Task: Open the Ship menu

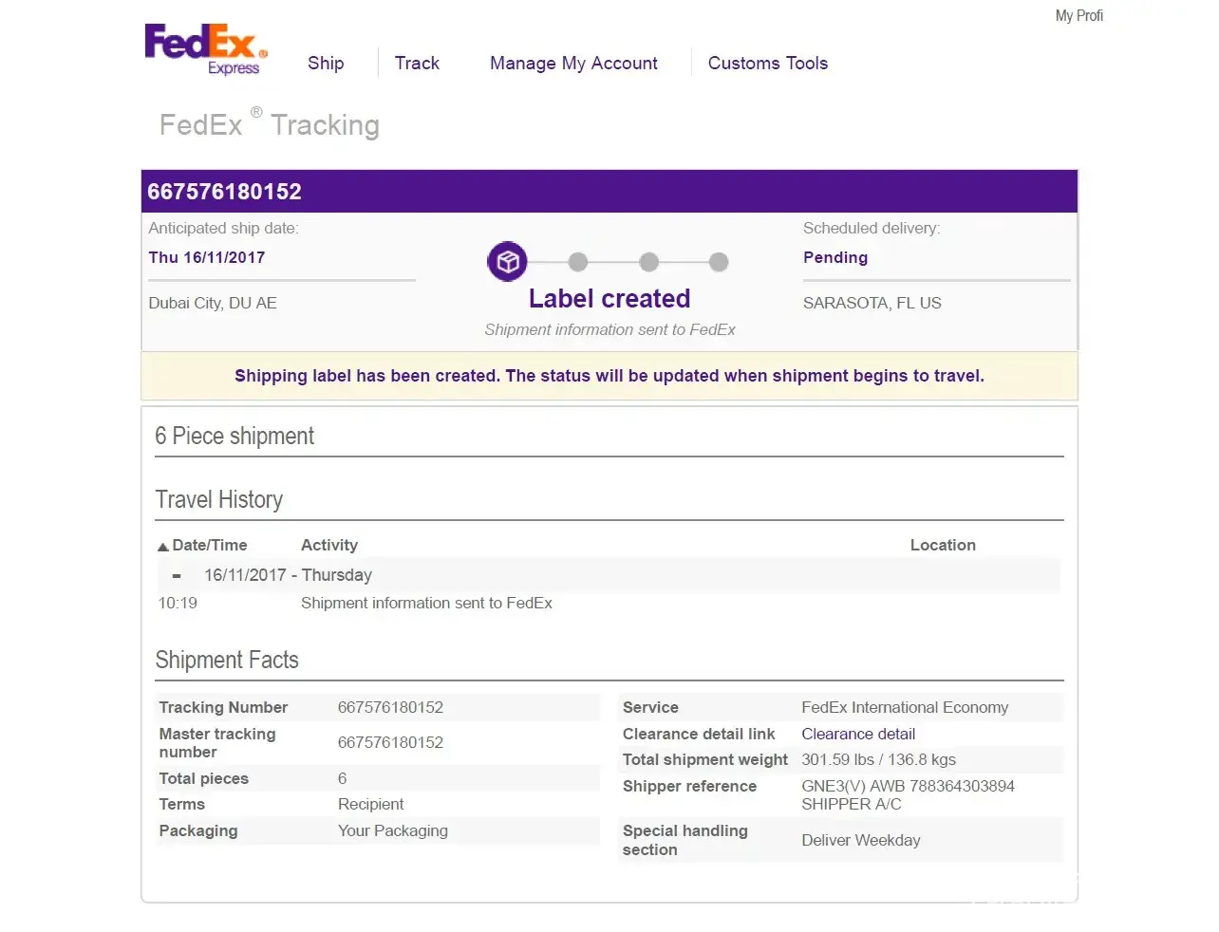Action: pos(326,64)
